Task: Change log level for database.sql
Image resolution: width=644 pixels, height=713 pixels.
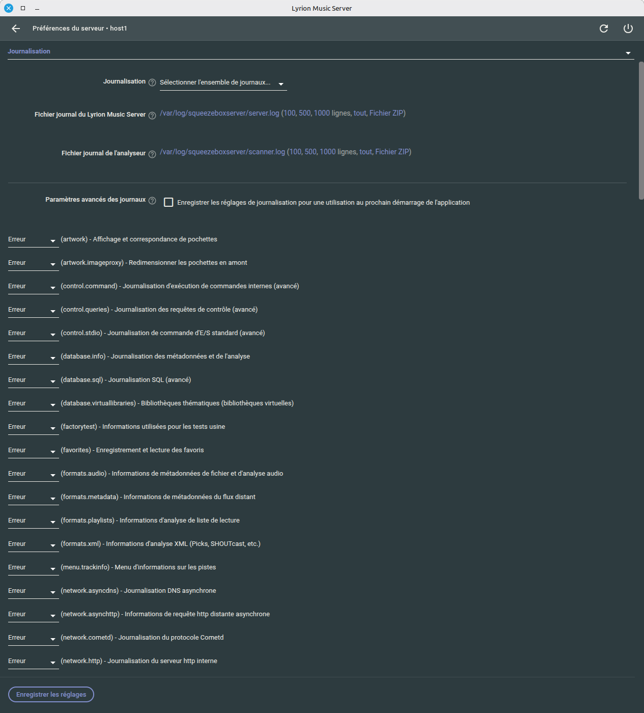Action: point(34,380)
